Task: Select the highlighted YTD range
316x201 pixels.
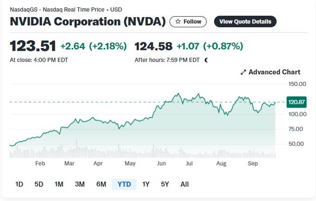Action: coord(124,184)
